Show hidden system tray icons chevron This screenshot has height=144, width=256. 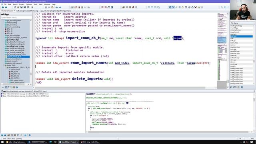tap(241, 142)
